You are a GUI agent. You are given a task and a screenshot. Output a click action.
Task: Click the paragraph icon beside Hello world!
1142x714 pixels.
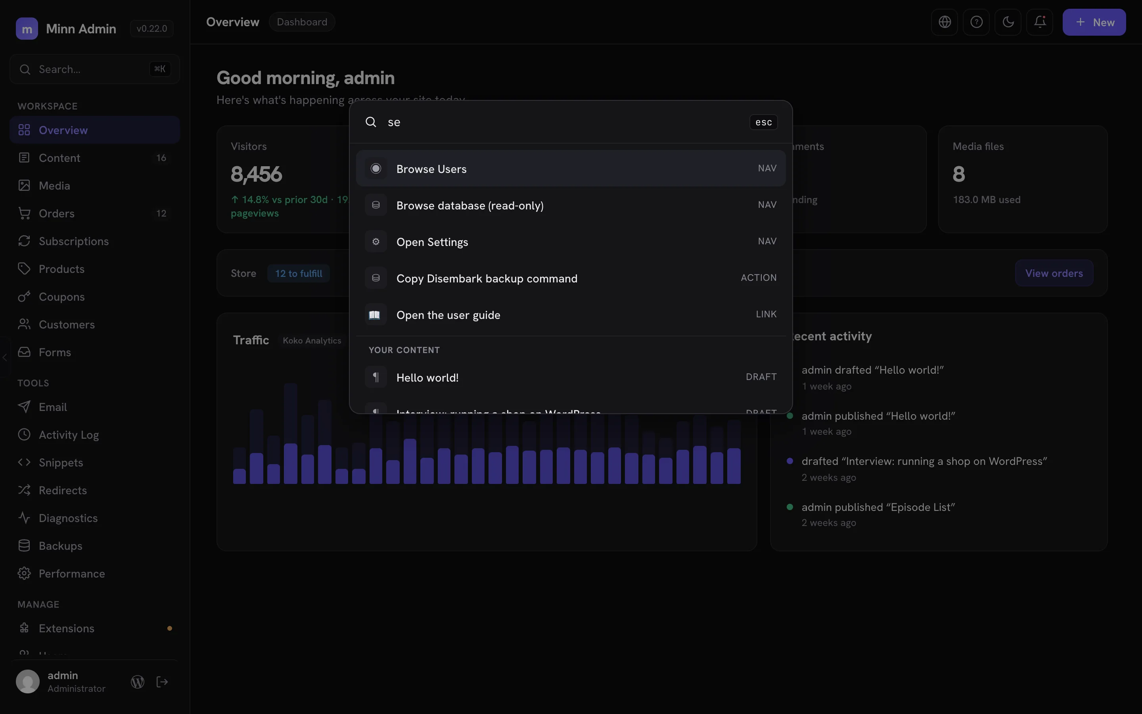pos(376,377)
